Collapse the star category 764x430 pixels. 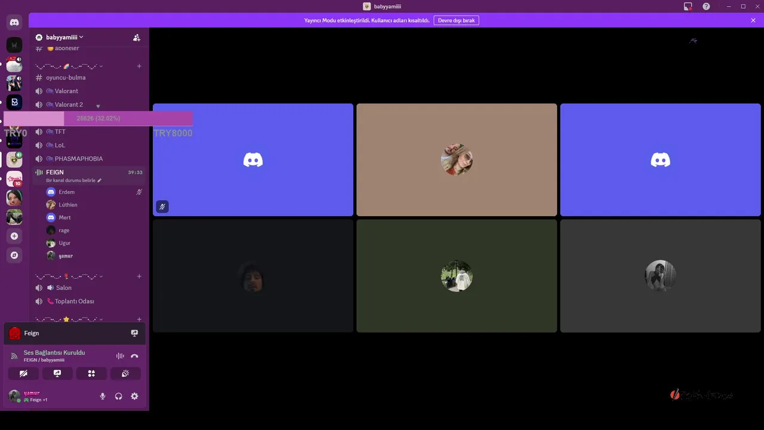(x=68, y=320)
